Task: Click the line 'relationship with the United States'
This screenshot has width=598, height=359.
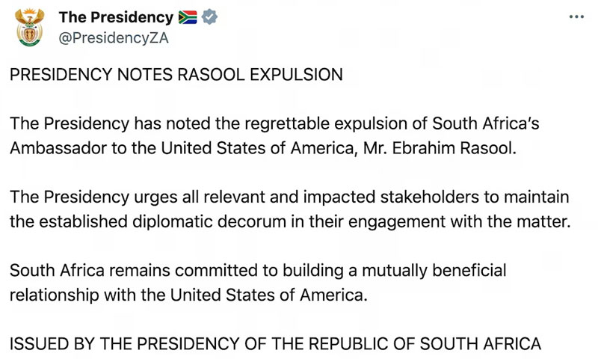Action: pyautogui.click(x=188, y=295)
